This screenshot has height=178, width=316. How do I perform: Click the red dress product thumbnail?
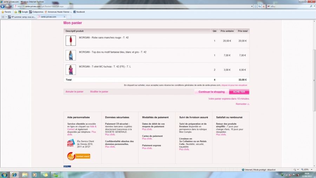pos(71,41)
